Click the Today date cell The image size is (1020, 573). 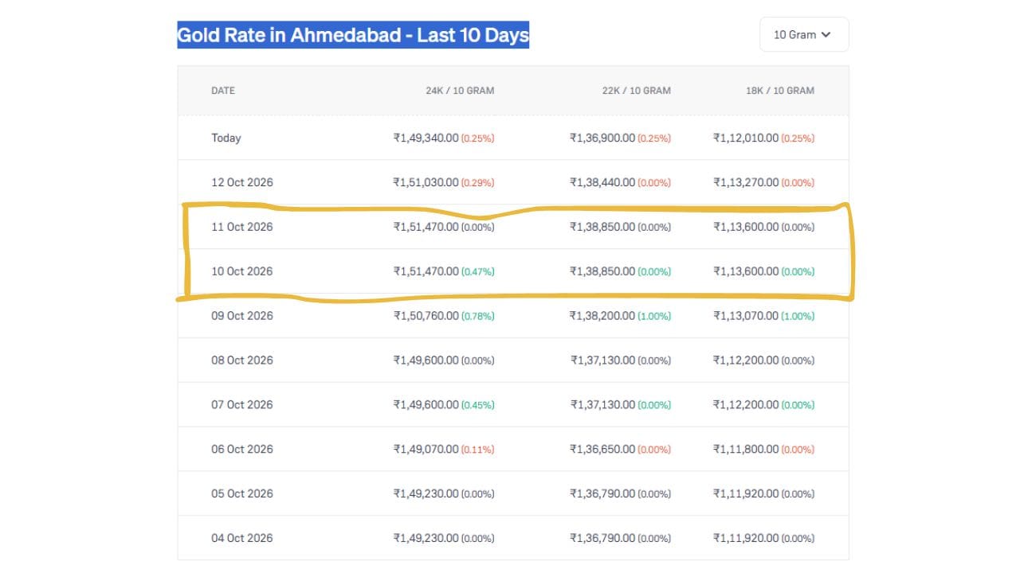pos(226,138)
